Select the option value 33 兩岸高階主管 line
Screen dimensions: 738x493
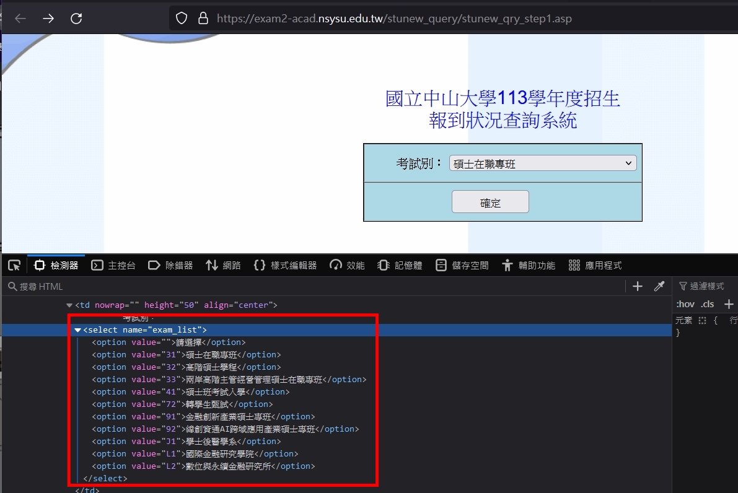[229, 380]
